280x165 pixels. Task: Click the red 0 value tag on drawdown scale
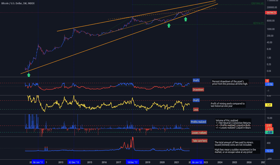coord(267,81)
